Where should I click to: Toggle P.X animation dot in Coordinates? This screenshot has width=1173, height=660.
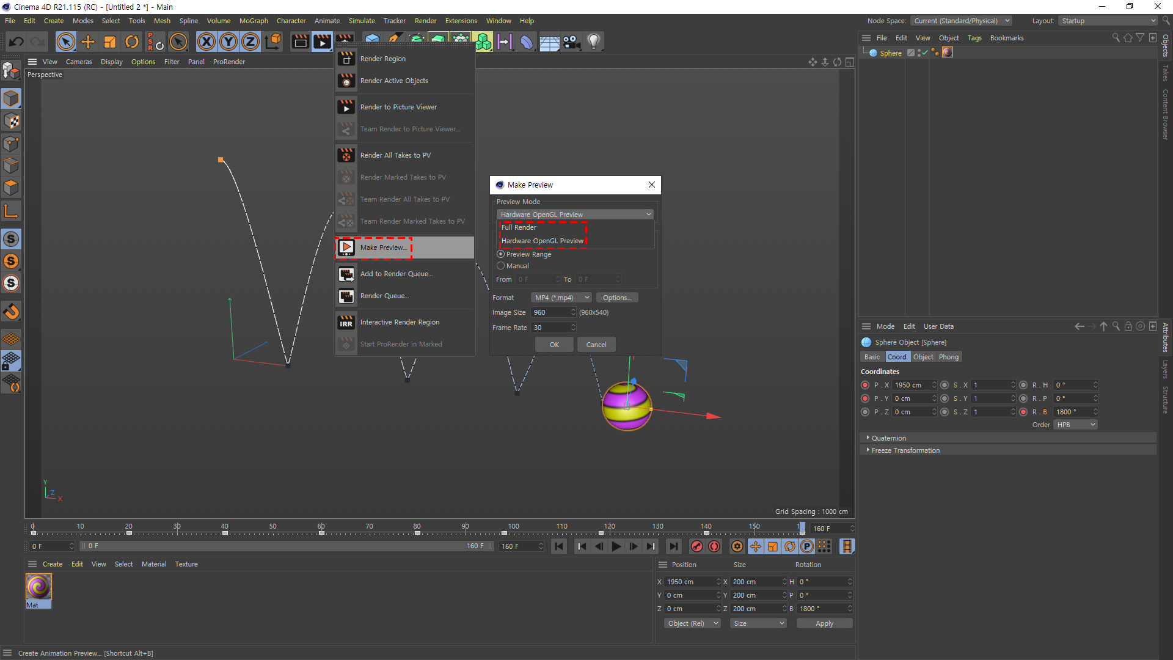point(865,385)
